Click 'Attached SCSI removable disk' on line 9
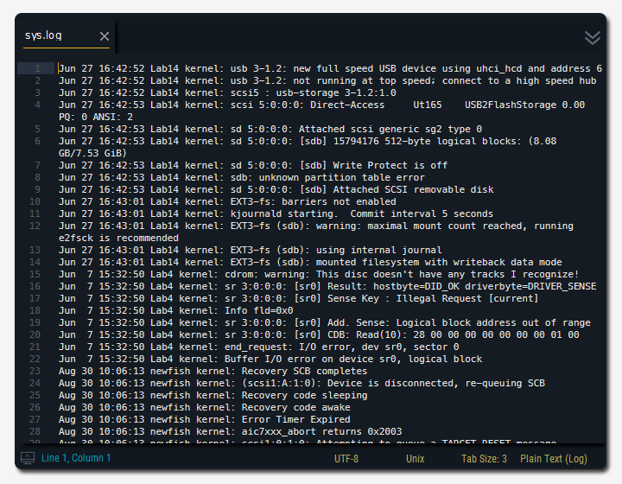The width and height of the screenshot is (622, 484). [x=413, y=189]
